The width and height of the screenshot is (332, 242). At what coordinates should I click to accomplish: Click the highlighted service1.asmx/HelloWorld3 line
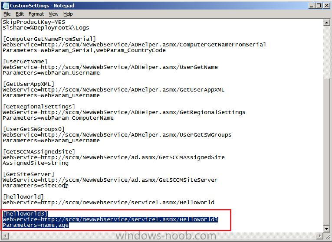tap(110, 219)
